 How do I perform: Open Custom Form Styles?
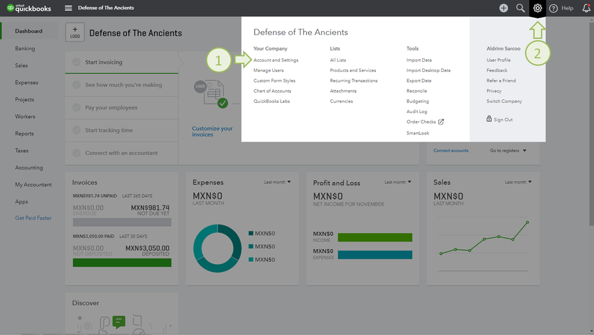274,81
